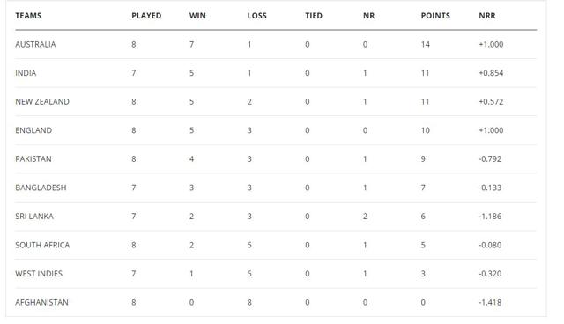Viewport: 564px width, 324px height.
Task: Select the NRR column header
Action: coord(487,16)
